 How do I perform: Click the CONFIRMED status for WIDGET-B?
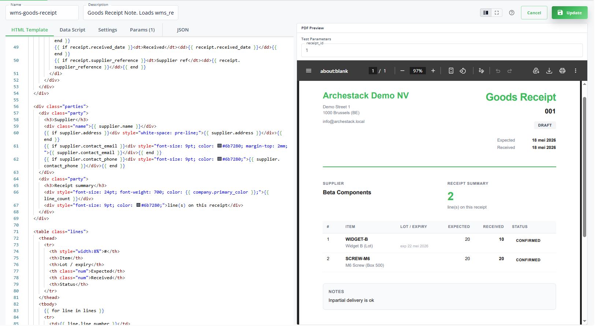click(528, 240)
